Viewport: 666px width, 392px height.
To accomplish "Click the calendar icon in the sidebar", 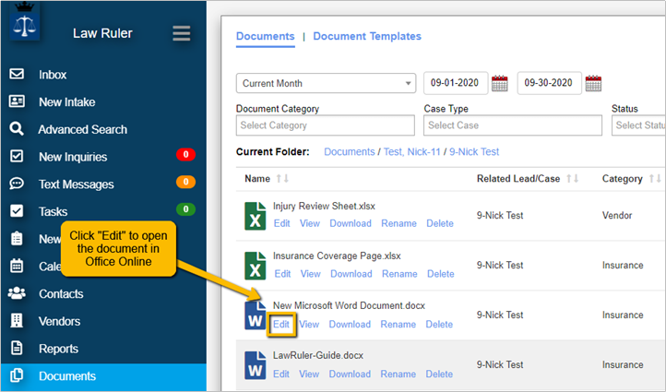I will pyautogui.click(x=17, y=266).
